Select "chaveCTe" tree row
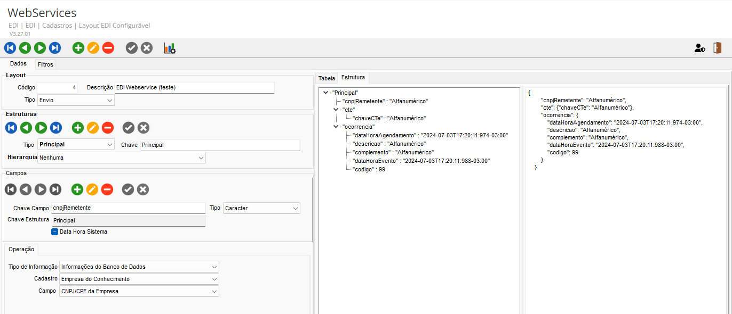The image size is (732, 314). (x=389, y=118)
